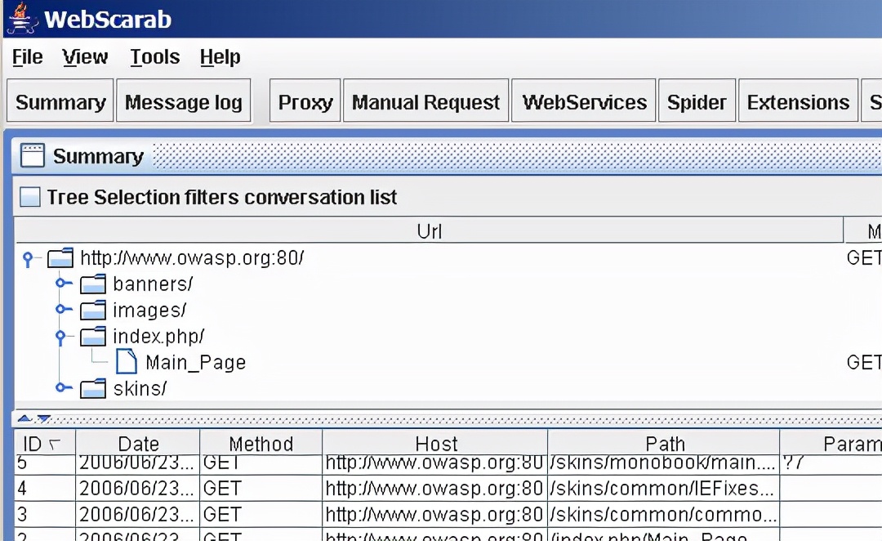Screen dimensions: 882x541
Task: Switch to the Summary tab
Action: pos(60,102)
